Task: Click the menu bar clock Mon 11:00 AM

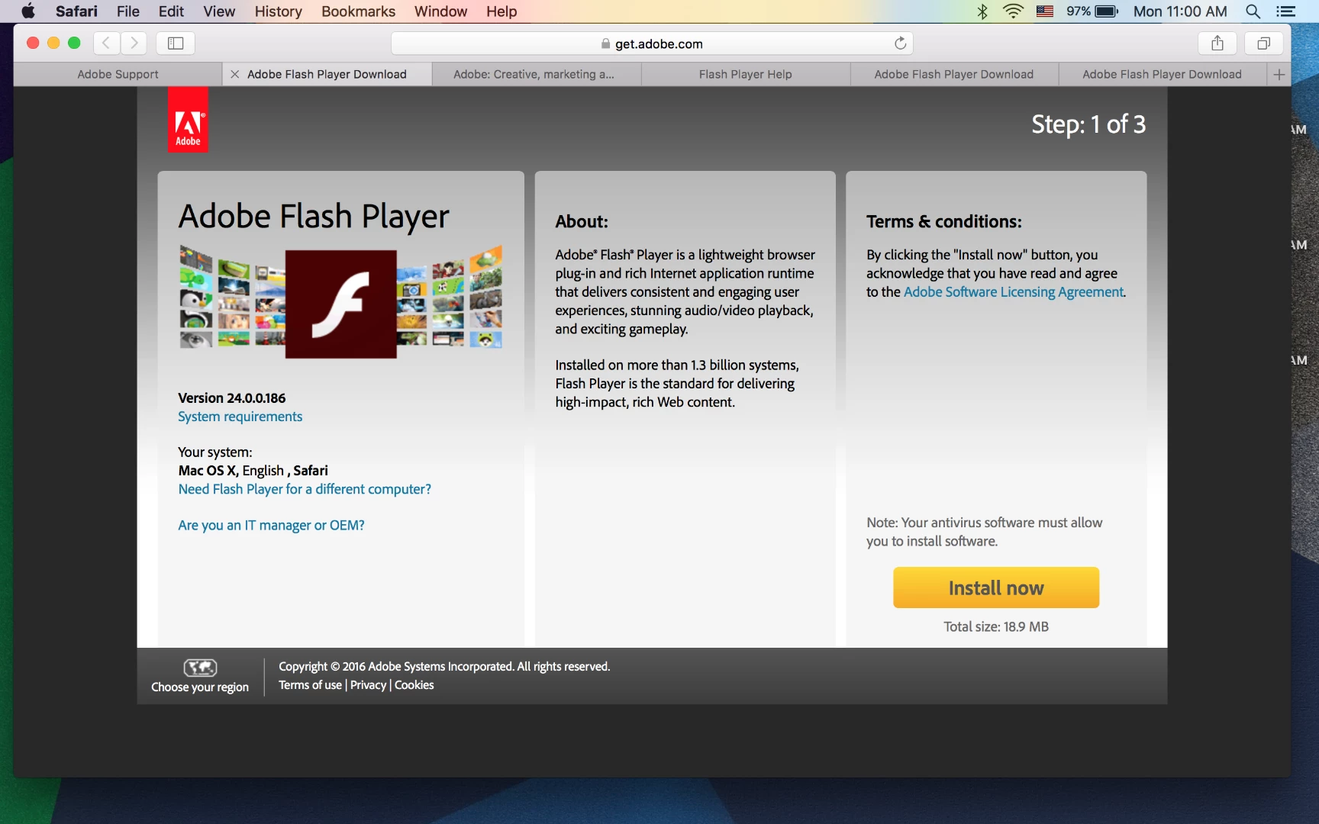Action: 1180,11
